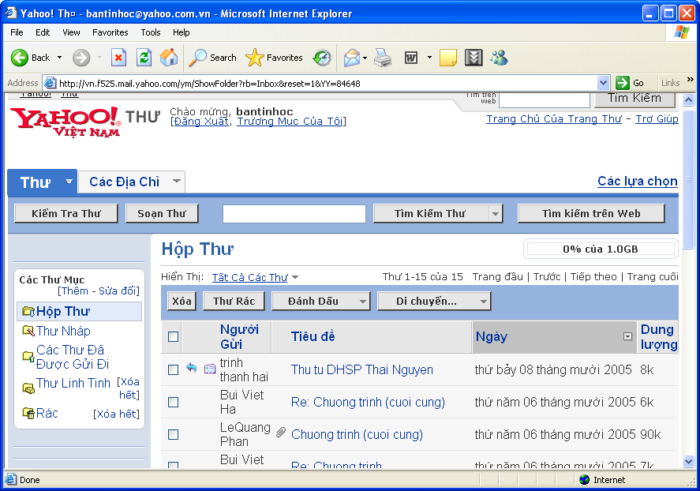Open the Messenger people icon in toolbar
Viewport: 700px width, 491px height.
pyautogui.click(x=499, y=58)
